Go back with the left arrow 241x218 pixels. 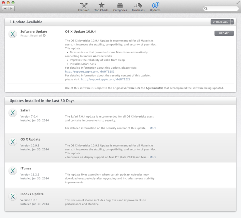[x=5, y=8]
